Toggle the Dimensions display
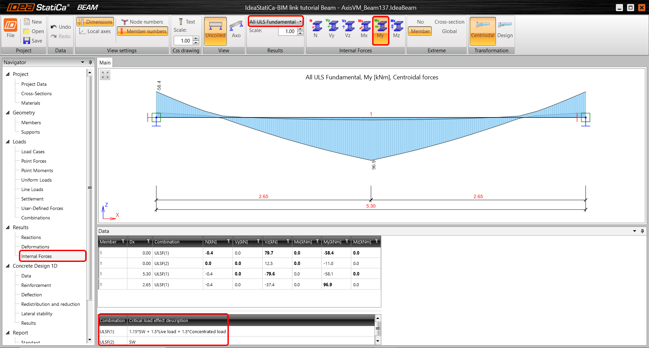Image resolution: width=649 pixels, height=348 pixels. click(95, 22)
